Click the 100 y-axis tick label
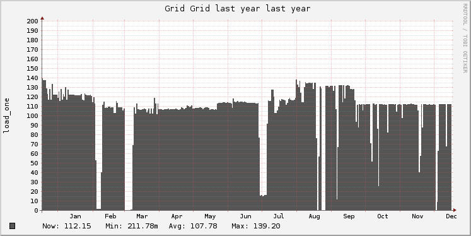This screenshot has width=471, height=236. [32, 115]
